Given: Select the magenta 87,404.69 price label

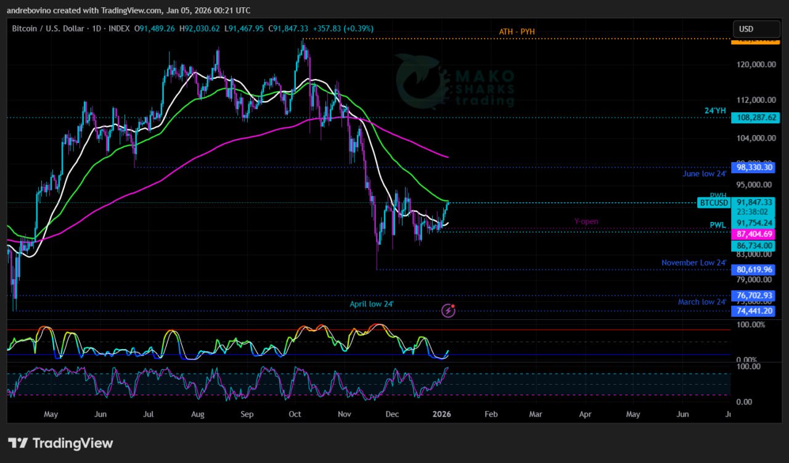Looking at the screenshot, I should point(753,234).
